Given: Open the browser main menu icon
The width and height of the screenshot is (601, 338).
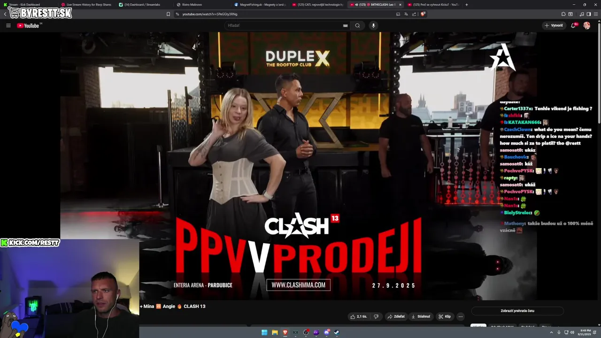Looking at the screenshot, I should click(596, 14).
